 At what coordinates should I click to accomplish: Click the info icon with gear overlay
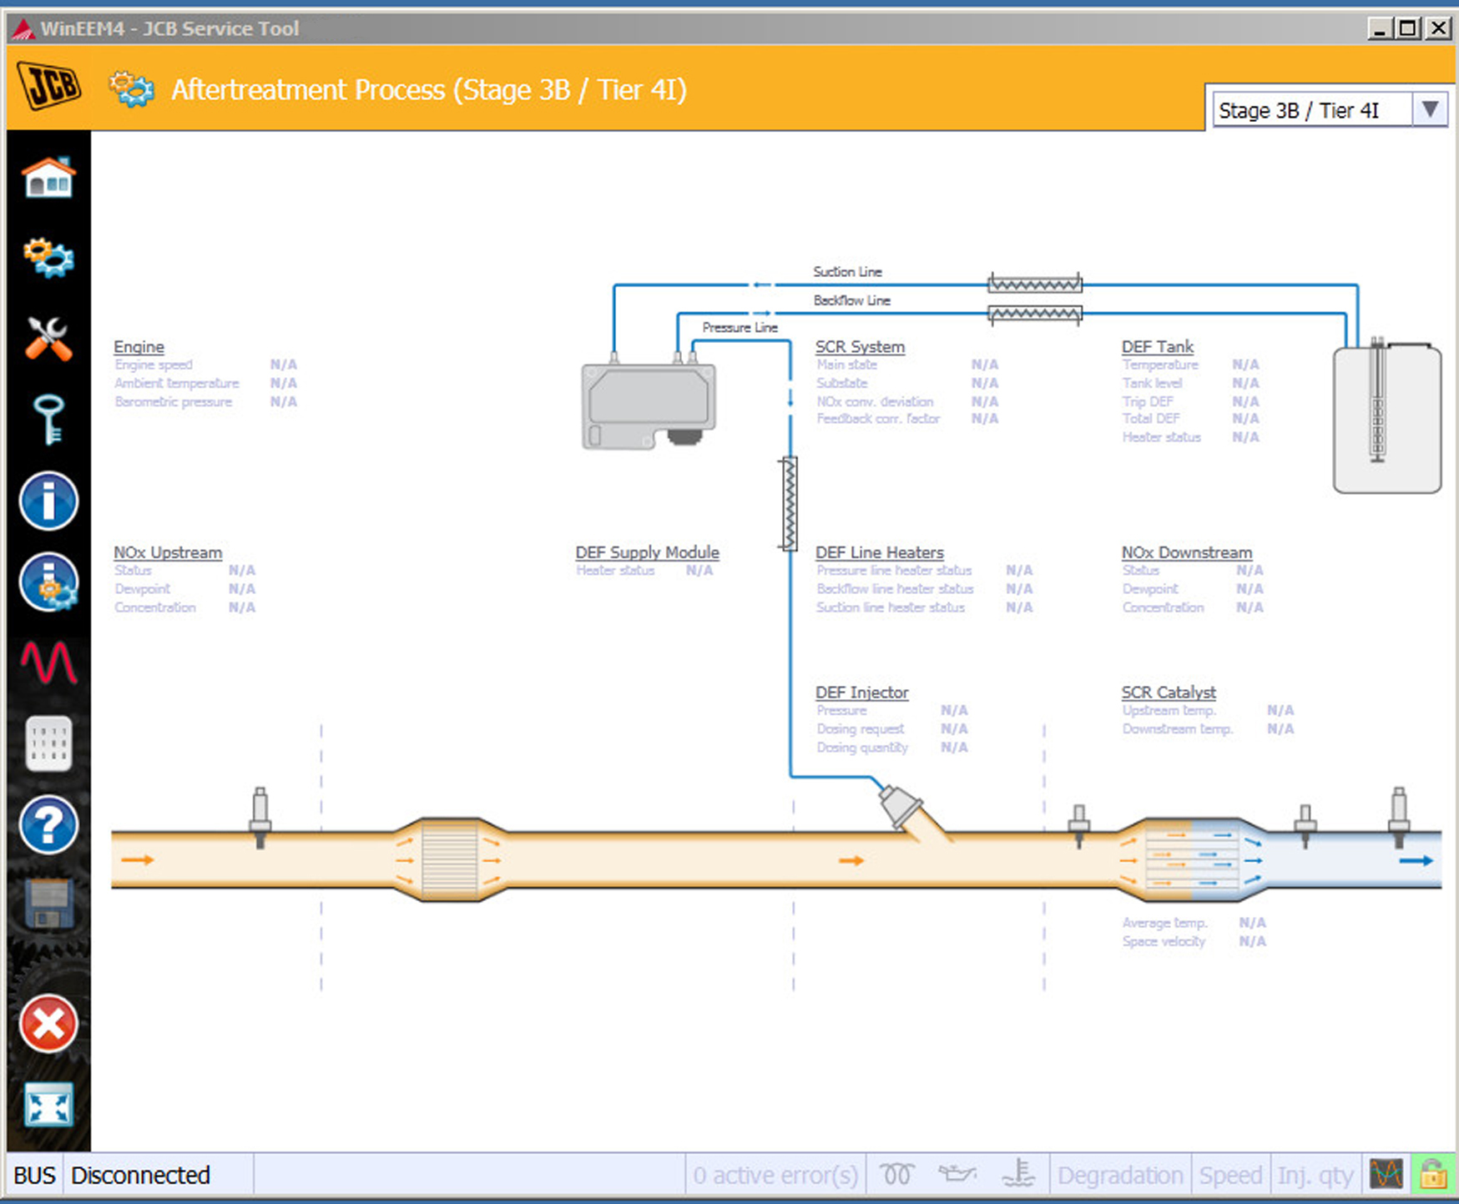(x=48, y=582)
